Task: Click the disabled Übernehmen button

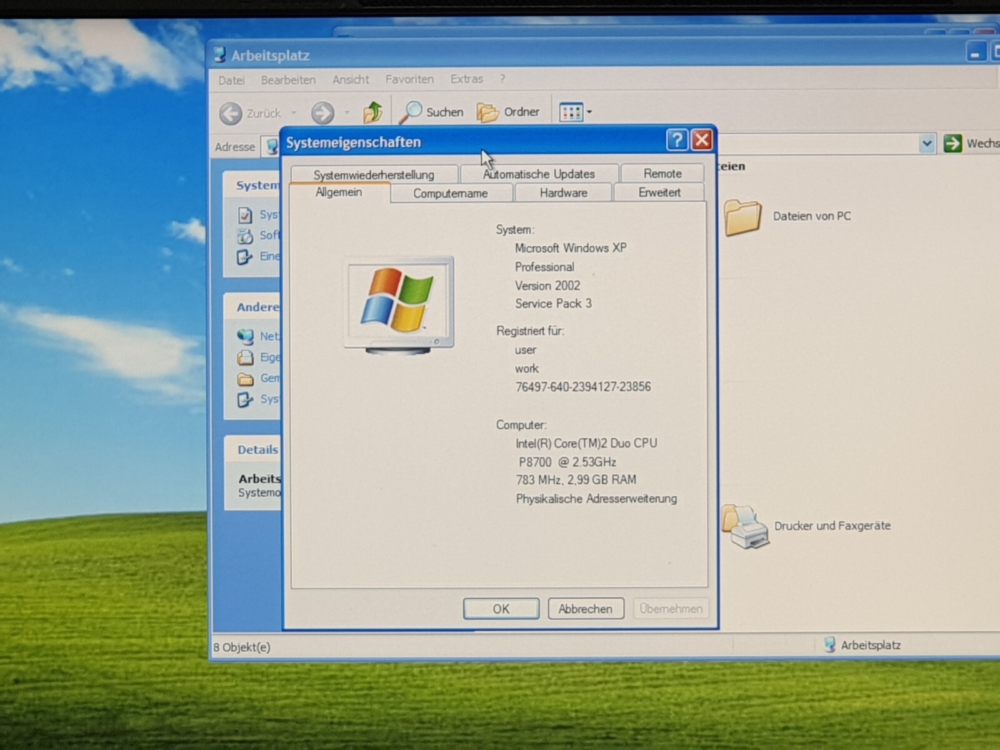Action: (x=671, y=608)
